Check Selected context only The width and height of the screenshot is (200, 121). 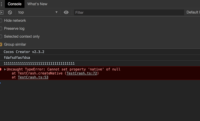pyautogui.click(x=1, y=37)
